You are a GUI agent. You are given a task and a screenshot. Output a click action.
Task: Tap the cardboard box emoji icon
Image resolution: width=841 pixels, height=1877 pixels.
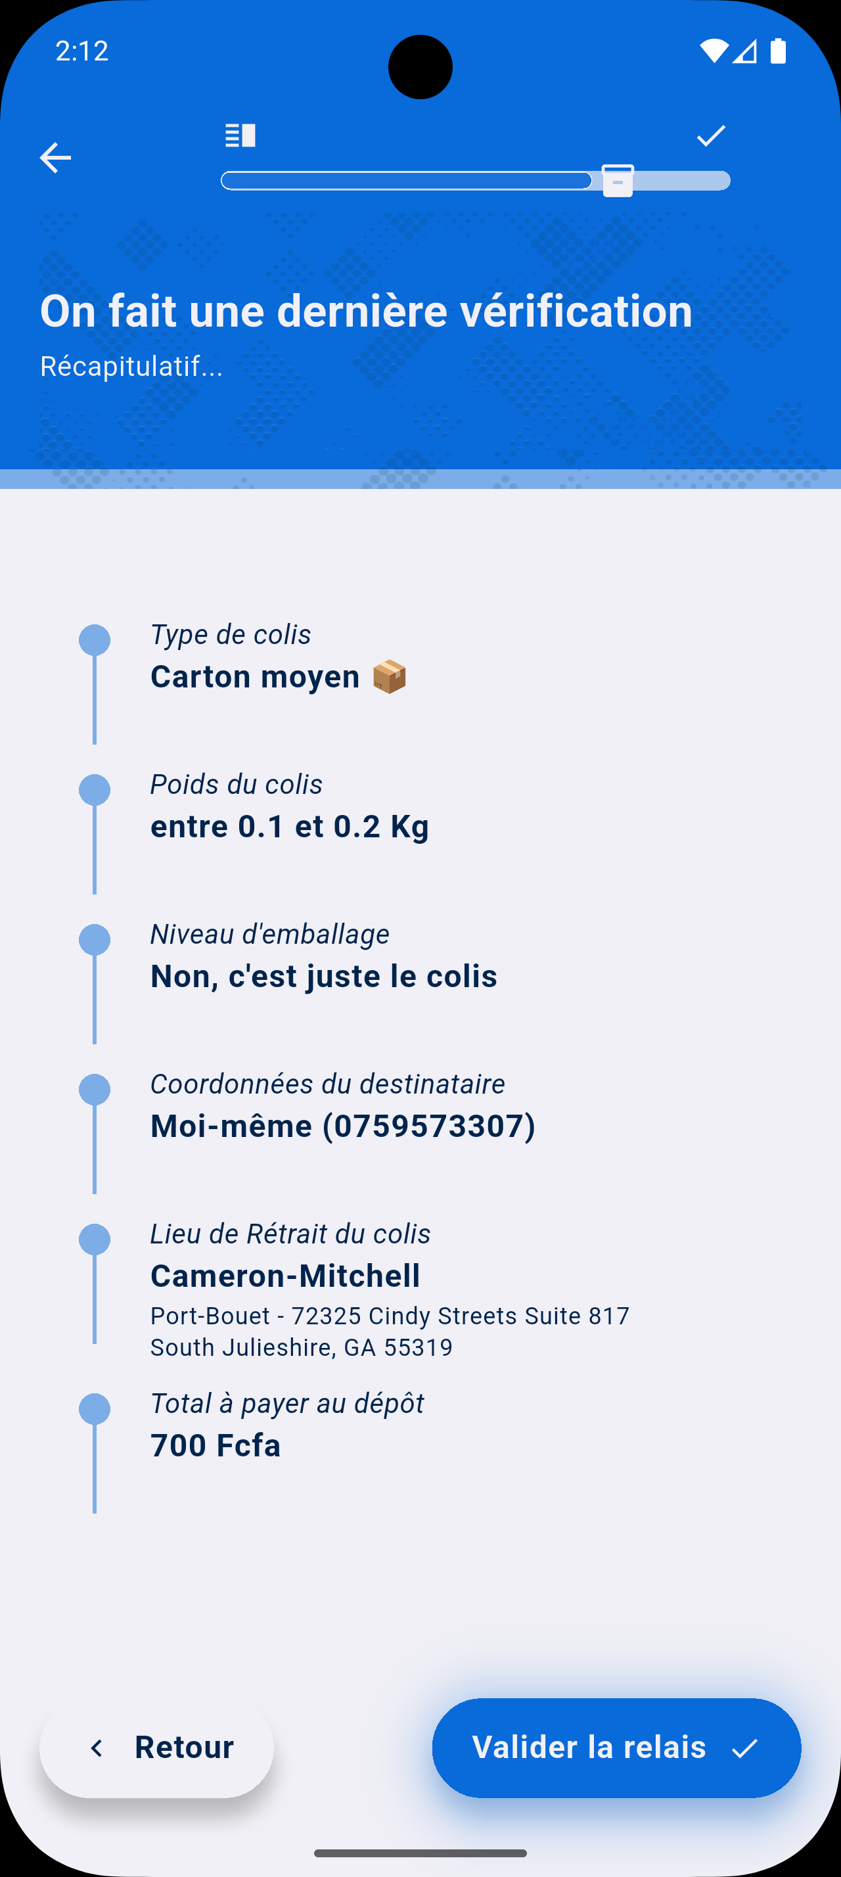pyautogui.click(x=390, y=677)
